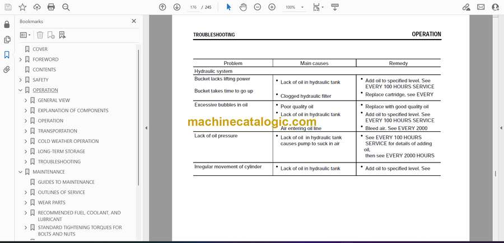Image resolution: width=504 pixels, height=243 pixels.
Task: Toggle read mode keyboard icon
Action: (x=335, y=7)
